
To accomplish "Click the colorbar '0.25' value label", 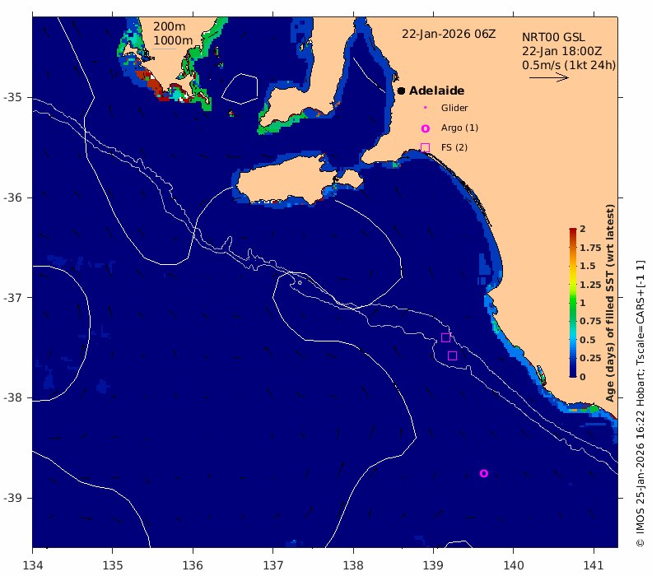I will coord(590,358).
